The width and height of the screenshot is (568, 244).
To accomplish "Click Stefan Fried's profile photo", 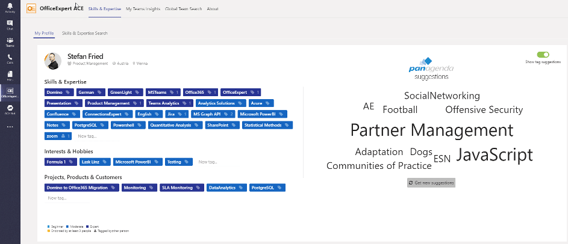I will click(x=53, y=61).
